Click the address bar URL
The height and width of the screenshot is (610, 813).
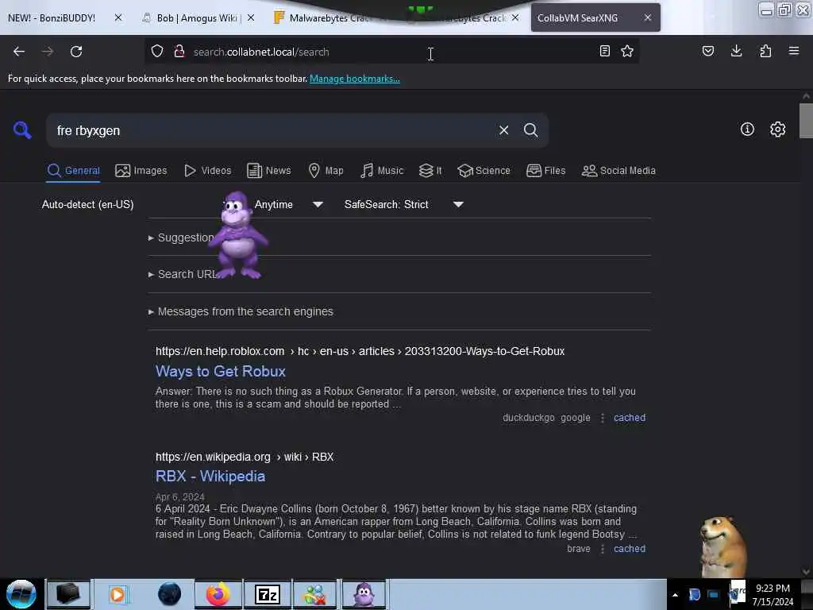click(x=260, y=52)
